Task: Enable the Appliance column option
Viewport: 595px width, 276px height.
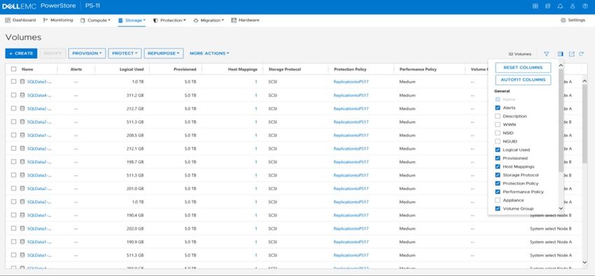Action: [x=498, y=200]
